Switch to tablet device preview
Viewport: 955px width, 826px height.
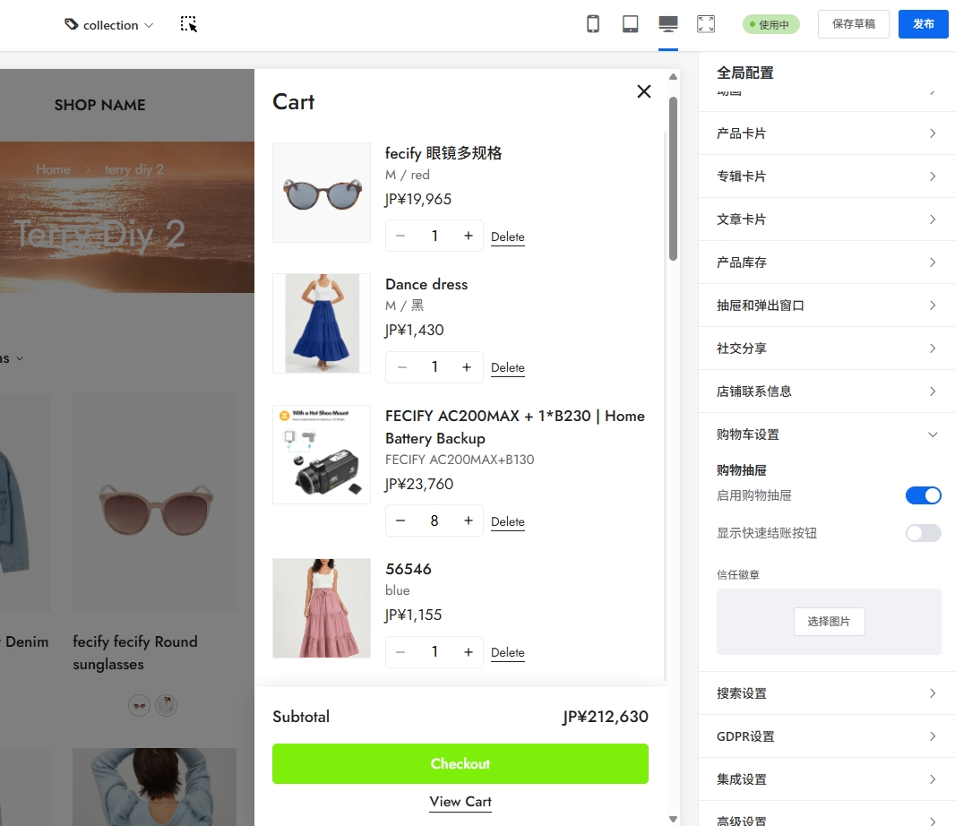coord(631,24)
